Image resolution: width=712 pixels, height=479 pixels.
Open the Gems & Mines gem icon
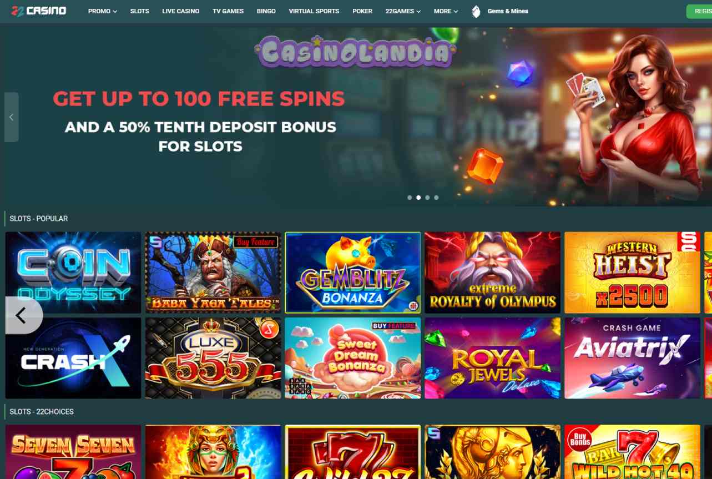[x=476, y=11]
